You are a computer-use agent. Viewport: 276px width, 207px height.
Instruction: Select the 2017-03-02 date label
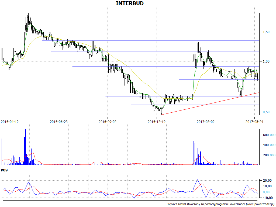206,122
